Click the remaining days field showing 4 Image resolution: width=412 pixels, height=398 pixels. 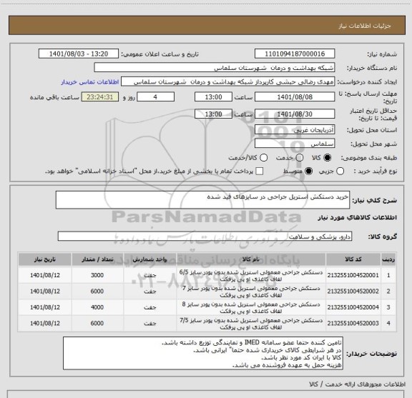pyautogui.click(x=155, y=97)
